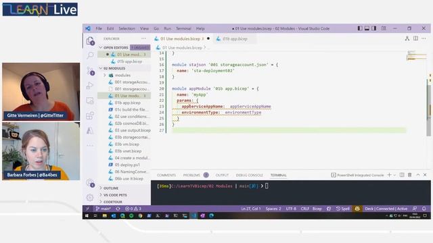Open notifications bell in status bar
Screen dimensions: 433x243
(424, 209)
